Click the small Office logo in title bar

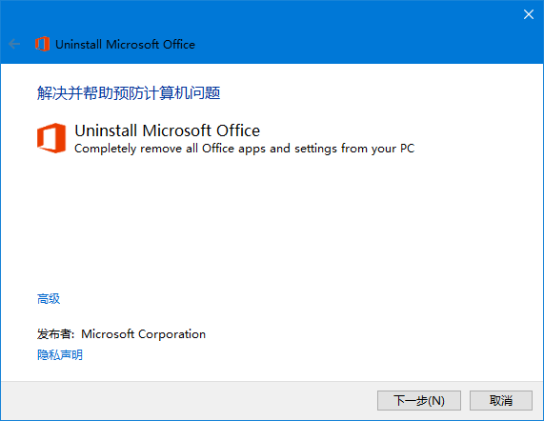42,44
